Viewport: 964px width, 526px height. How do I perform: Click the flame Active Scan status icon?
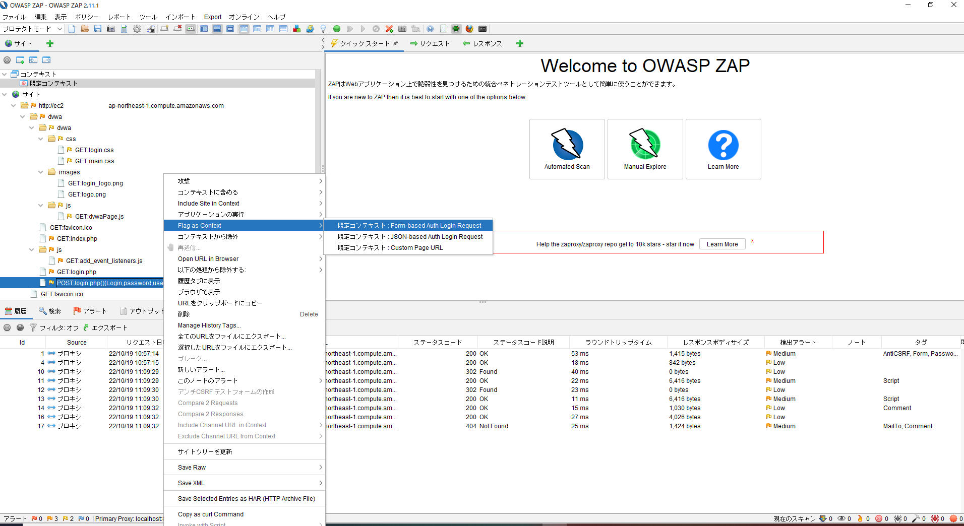(x=860, y=518)
